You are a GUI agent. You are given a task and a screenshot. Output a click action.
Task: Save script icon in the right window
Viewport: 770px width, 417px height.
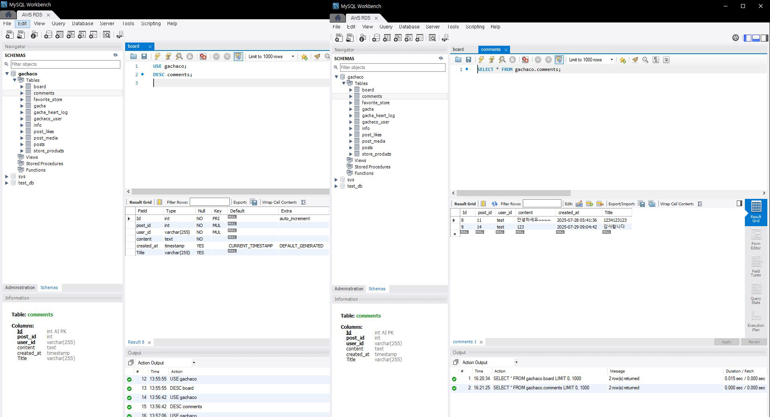click(468, 60)
